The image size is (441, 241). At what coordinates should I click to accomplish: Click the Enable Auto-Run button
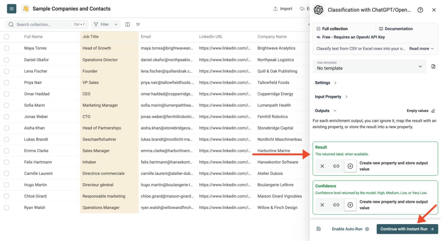coord(350,229)
